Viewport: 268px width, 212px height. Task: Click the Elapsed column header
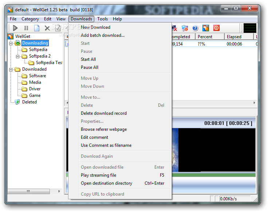coord(239,37)
